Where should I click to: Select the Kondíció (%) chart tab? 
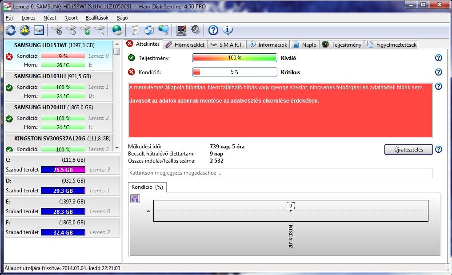147,187
